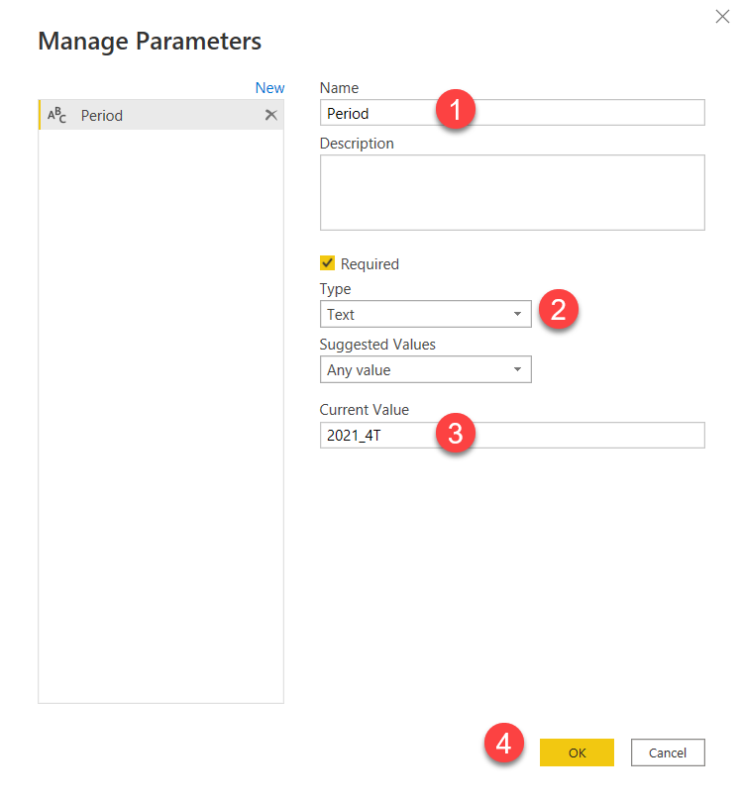
Task: Click the ABC text type icon beside Period
Action: tap(57, 116)
